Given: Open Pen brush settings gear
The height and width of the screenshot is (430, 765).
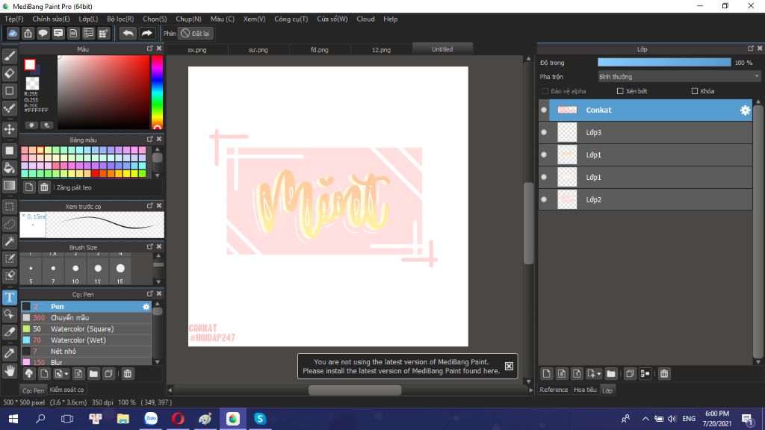Looking at the screenshot, I should (146, 307).
